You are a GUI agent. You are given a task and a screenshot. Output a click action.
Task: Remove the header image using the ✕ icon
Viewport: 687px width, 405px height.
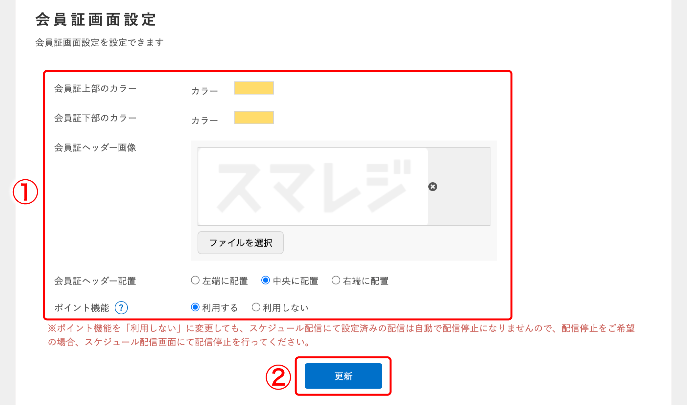(x=433, y=187)
